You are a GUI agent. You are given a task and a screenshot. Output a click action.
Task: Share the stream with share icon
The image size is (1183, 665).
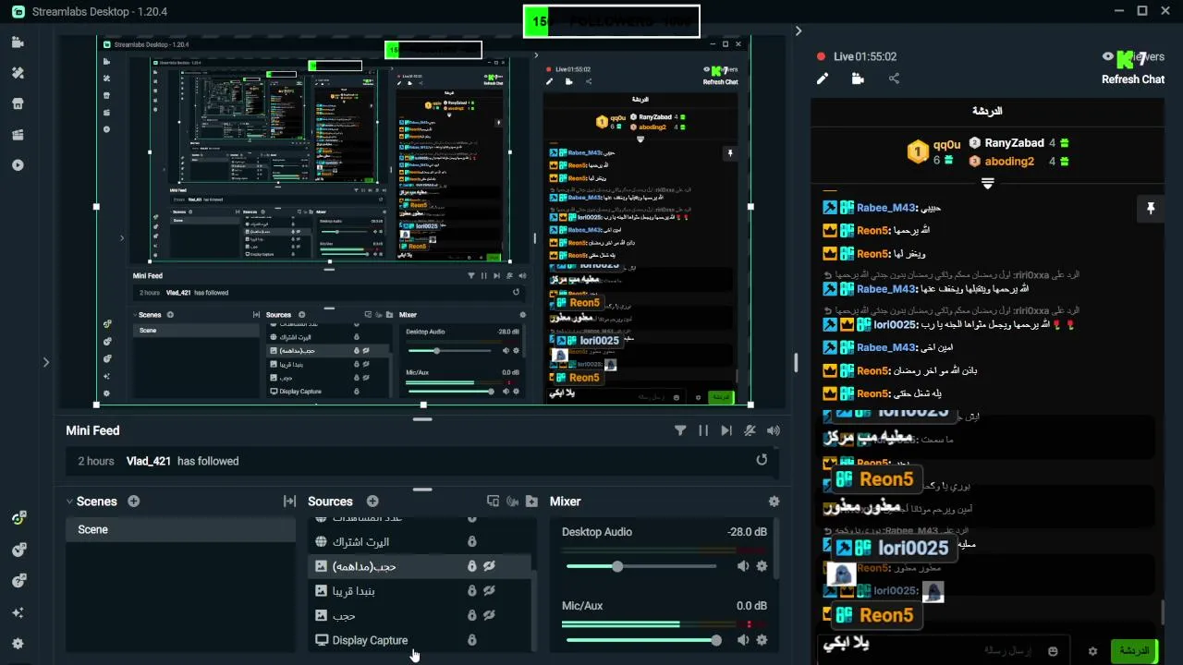894,79
